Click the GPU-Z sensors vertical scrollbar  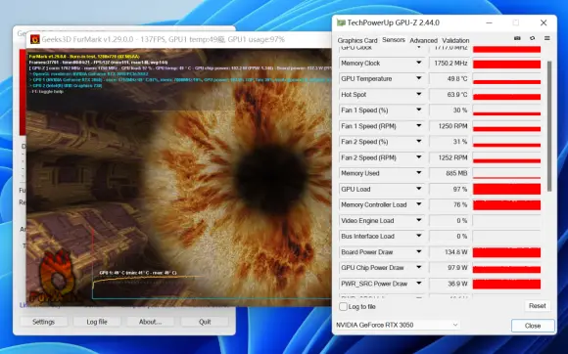549,126
